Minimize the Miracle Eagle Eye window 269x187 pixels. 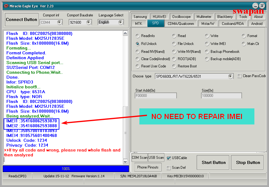(255, 6)
